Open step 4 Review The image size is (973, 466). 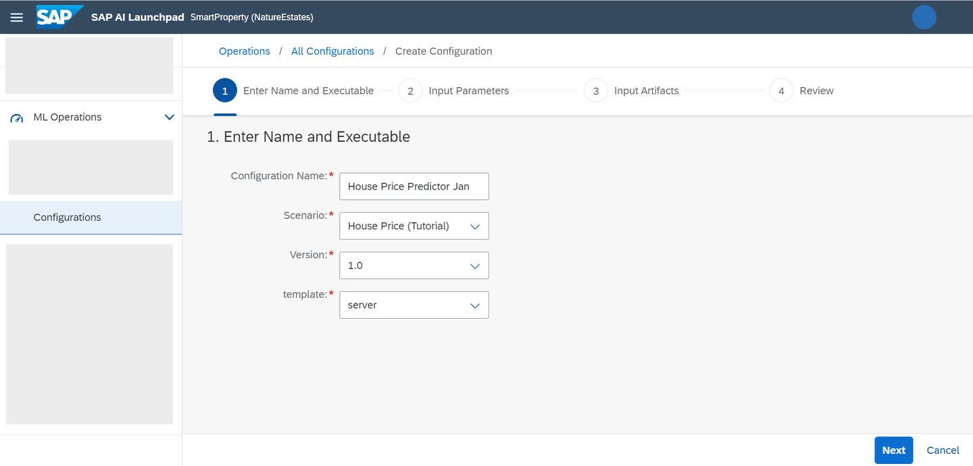click(801, 90)
